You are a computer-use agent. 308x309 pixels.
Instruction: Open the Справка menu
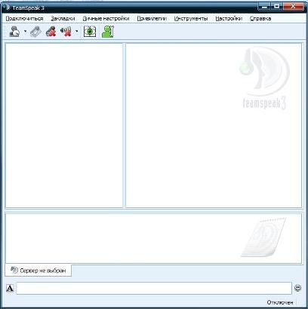pyautogui.click(x=260, y=19)
